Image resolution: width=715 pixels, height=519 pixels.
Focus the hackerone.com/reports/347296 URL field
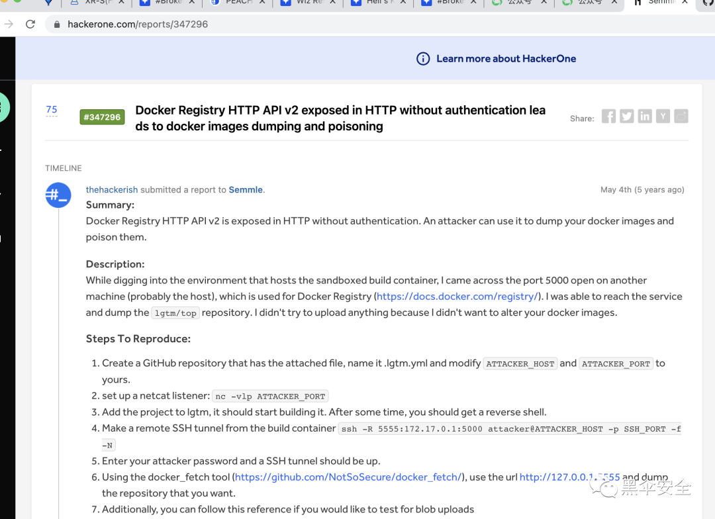[x=138, y=24]
